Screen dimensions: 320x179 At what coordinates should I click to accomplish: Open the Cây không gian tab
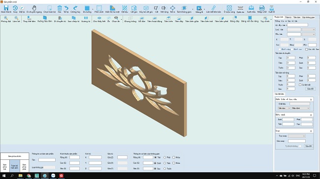click(308, 17)
